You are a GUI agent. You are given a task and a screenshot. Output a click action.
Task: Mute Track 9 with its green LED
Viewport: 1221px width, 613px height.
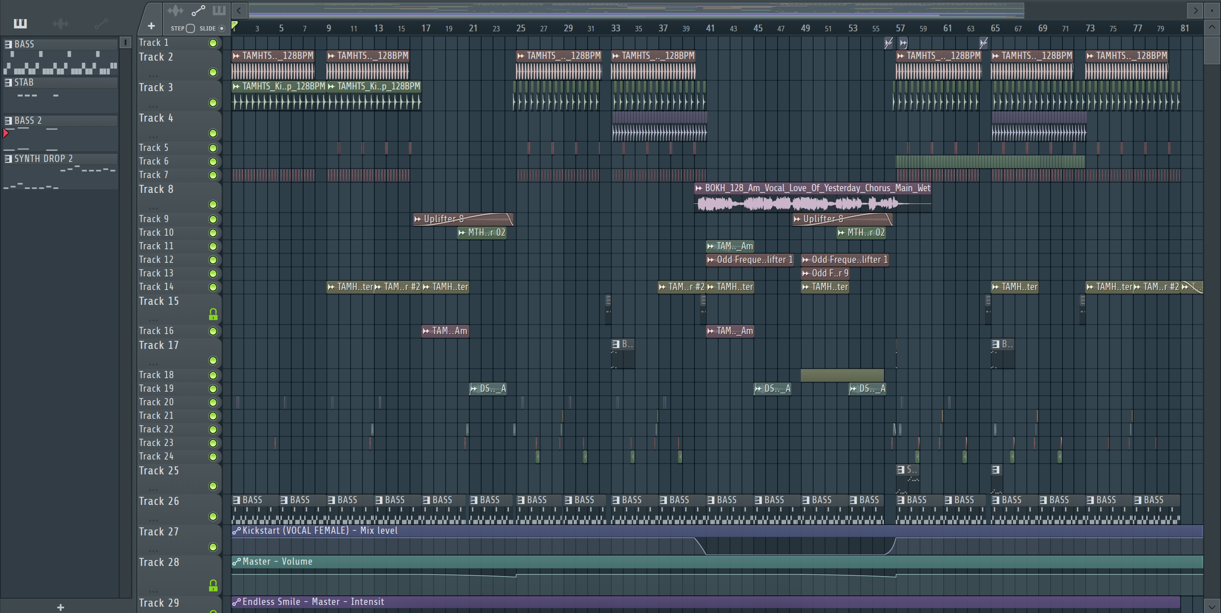[213, 220]
